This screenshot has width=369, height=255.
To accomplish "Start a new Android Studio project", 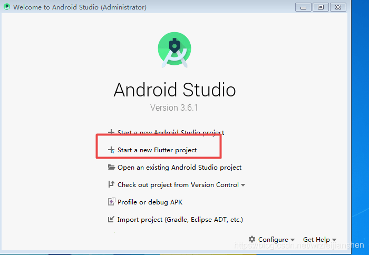I will [x=171, y=132].
